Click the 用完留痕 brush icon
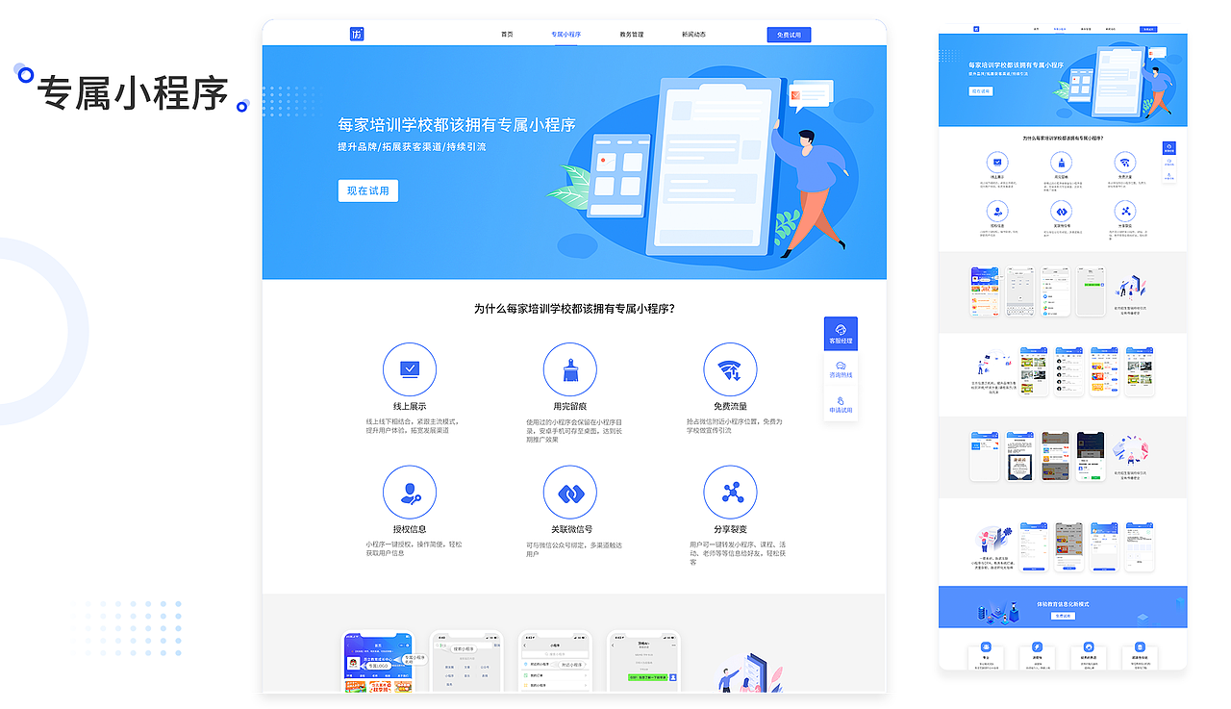 [570, 369]
